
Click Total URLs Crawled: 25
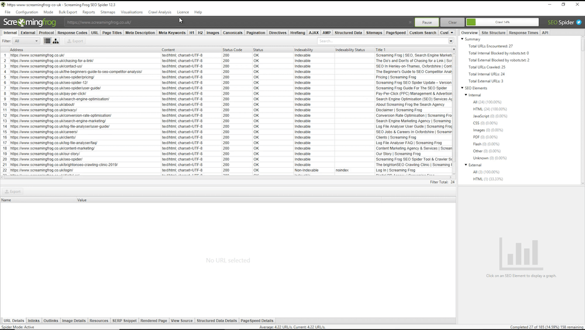(487, 67)
